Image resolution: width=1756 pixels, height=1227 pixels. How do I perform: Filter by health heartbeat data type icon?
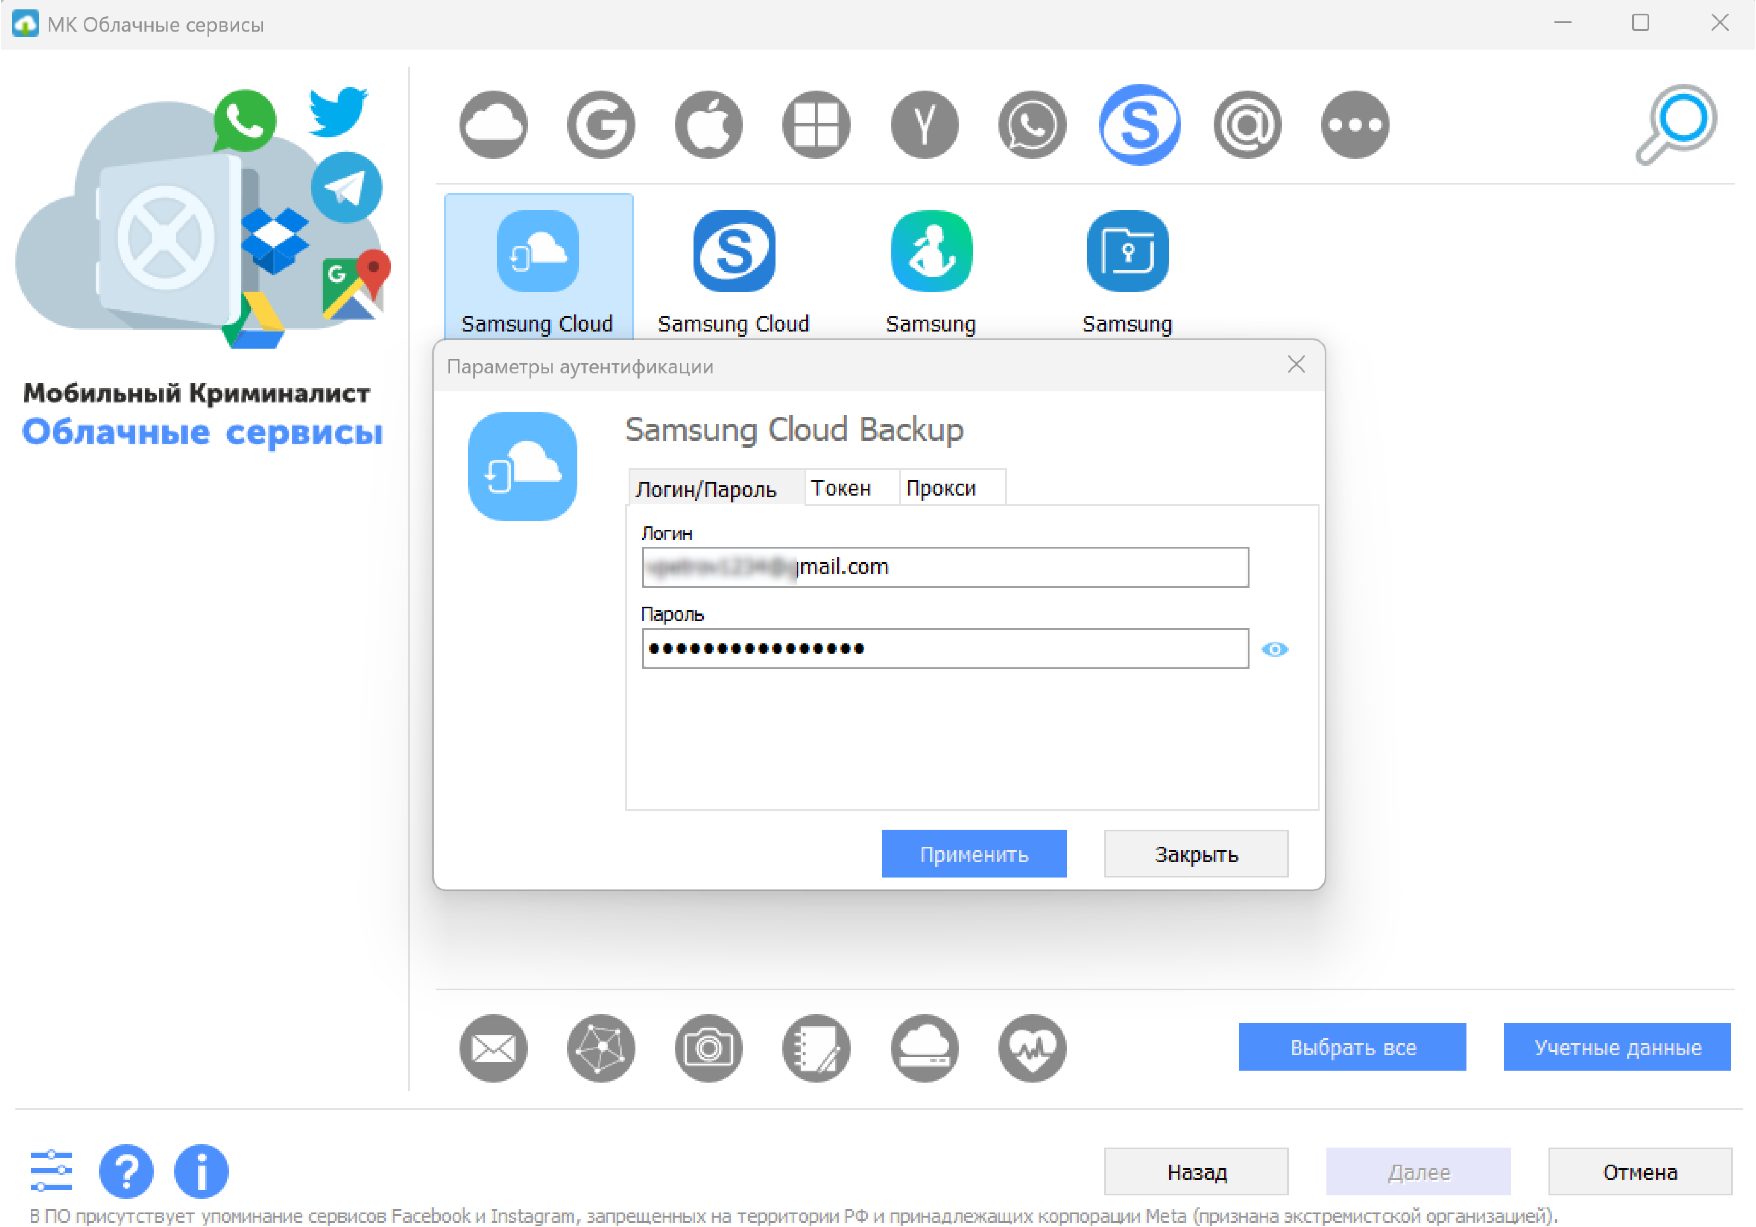coord(1033,1049)
